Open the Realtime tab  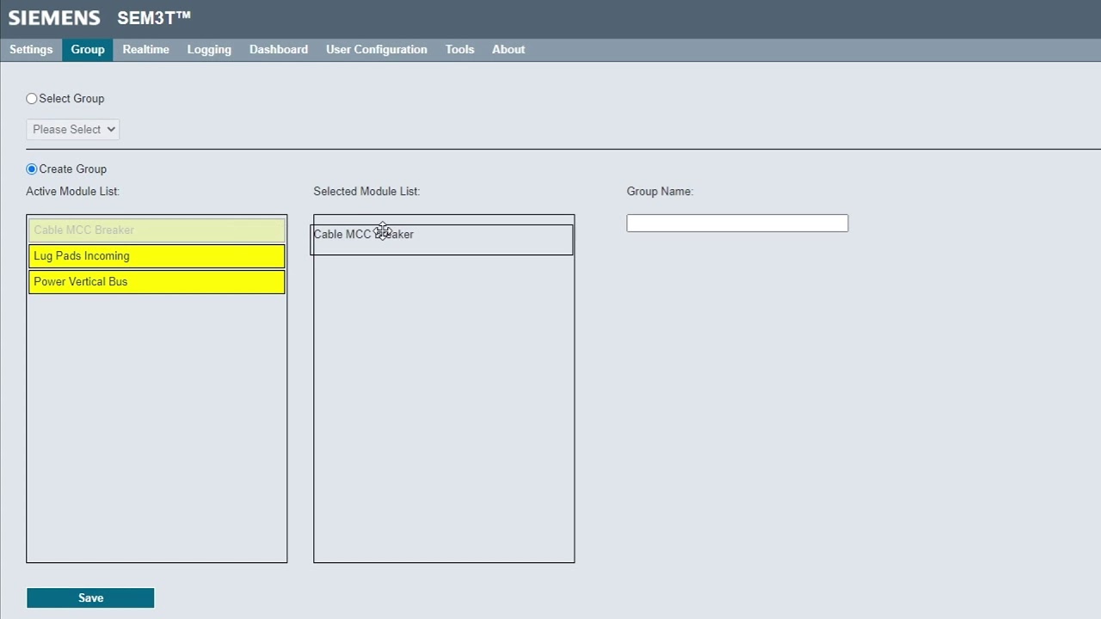(x=145, y=50)
